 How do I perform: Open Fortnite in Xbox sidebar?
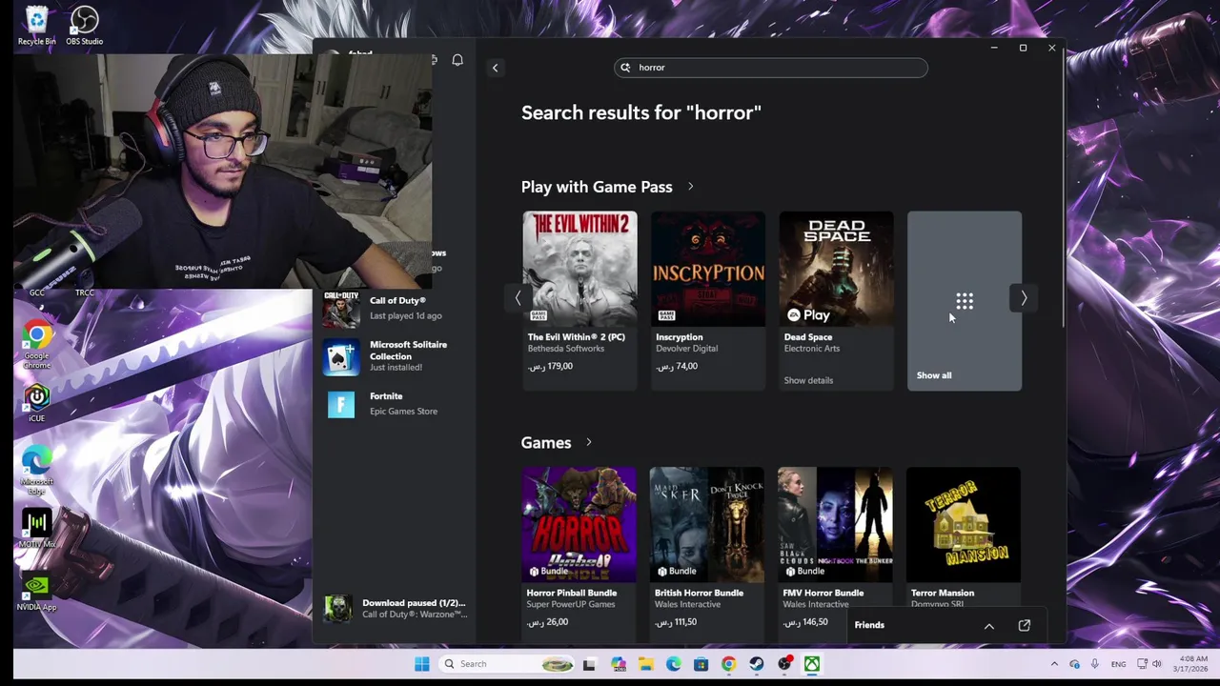coord(396,404)
